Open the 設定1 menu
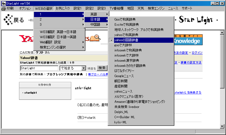Screen dimensions: 226x135 [x=78, y=8]
